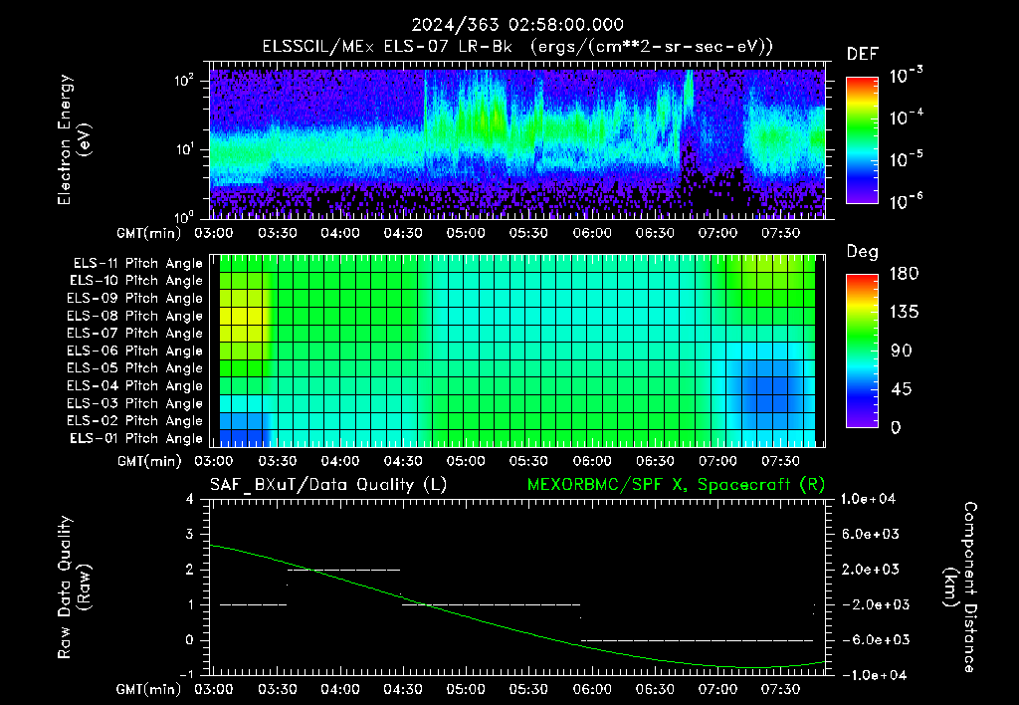This screenshot has width=1019, height=705.
Task: Click the ELS-02 Pitch Angle row label
Action: tap(135, 421)
